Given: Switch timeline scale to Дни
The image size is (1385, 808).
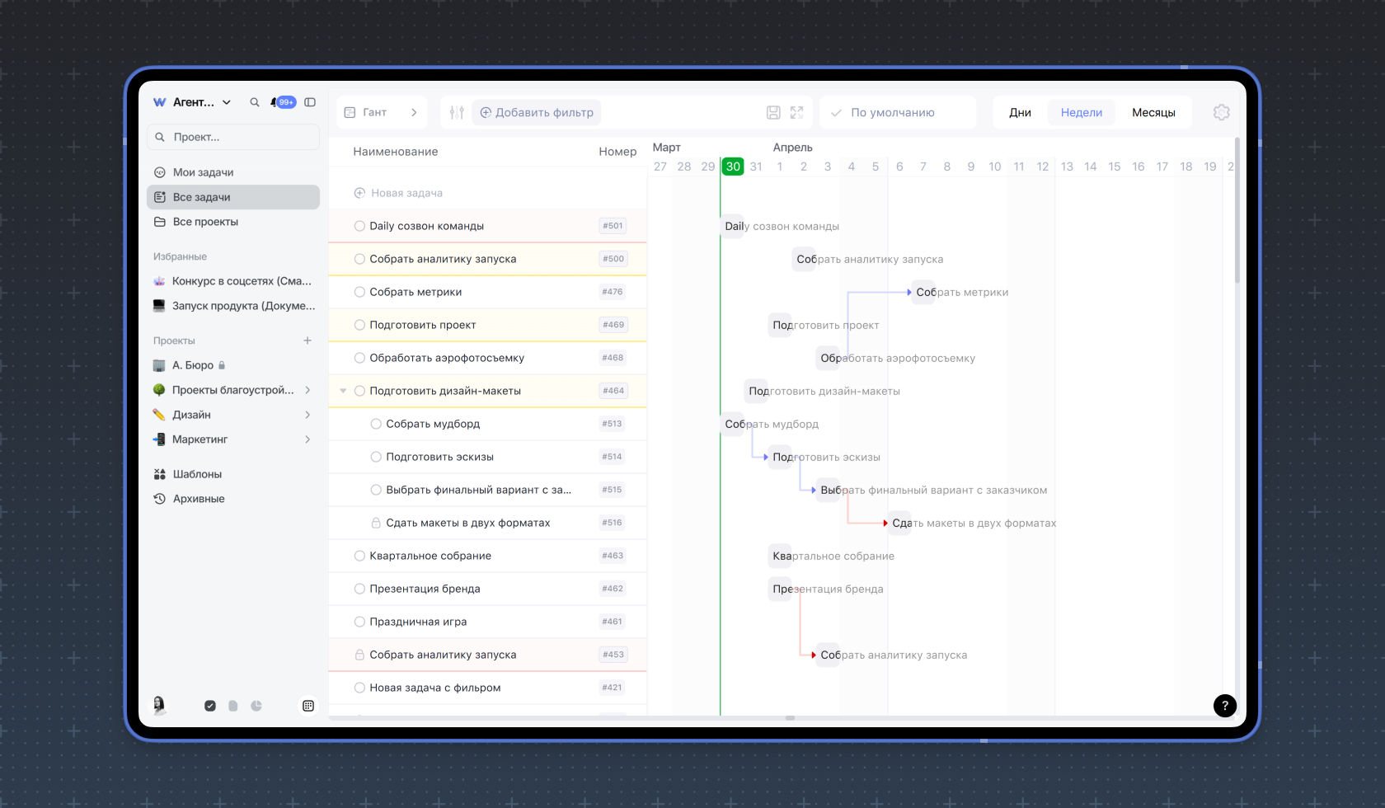Looking at the screenshot, I should tap(1020, 112).
